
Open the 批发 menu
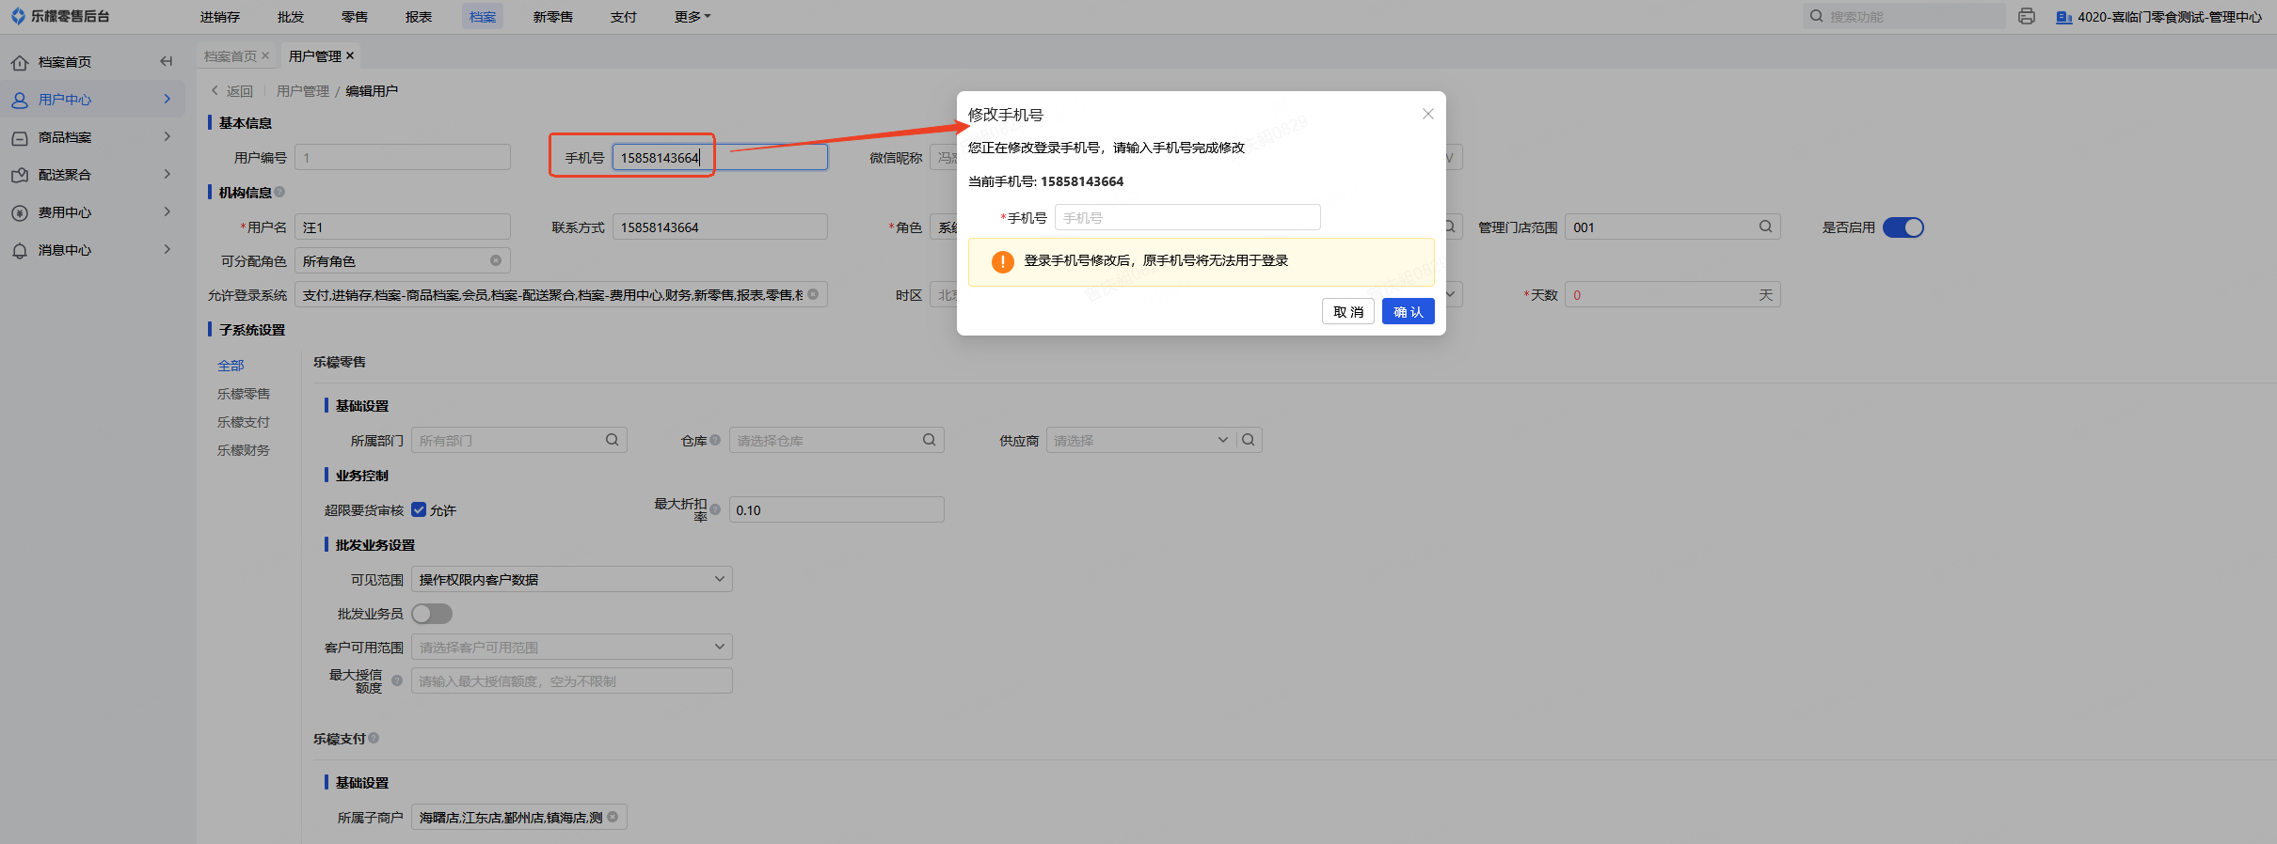pyautogui.click(x=291, y=17)
